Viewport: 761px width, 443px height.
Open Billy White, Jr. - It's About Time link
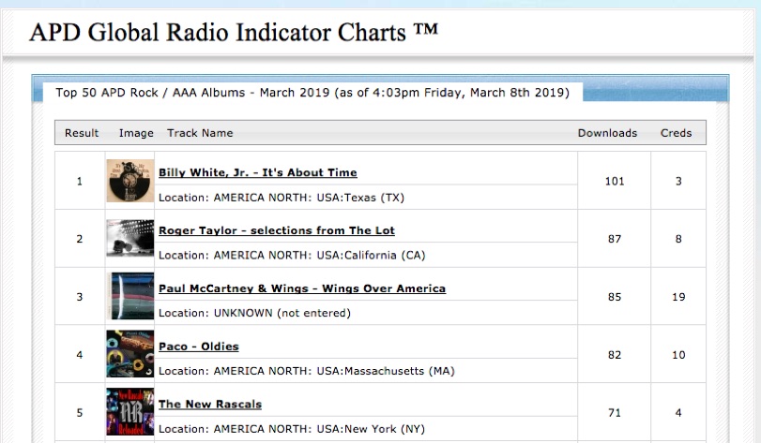coord(257,173)
